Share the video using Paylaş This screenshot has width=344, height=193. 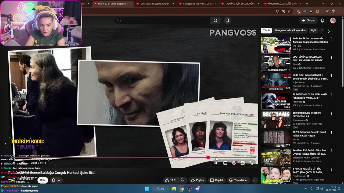197,180
